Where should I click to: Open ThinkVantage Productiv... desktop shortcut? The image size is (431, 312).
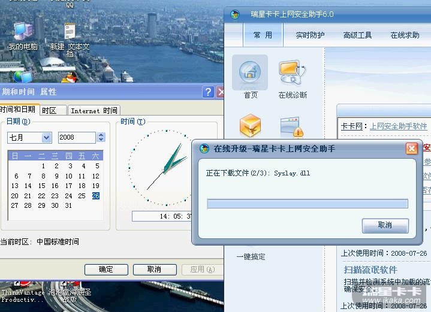click(x=23, y=293)
